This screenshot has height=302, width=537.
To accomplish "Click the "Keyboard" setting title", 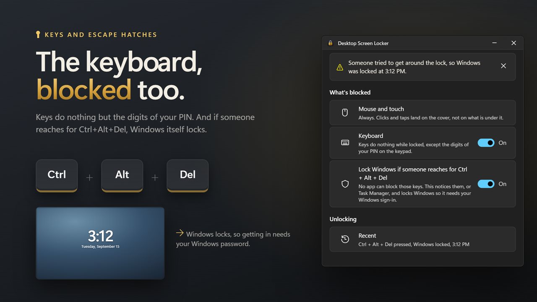I will (x=371, y=136).
